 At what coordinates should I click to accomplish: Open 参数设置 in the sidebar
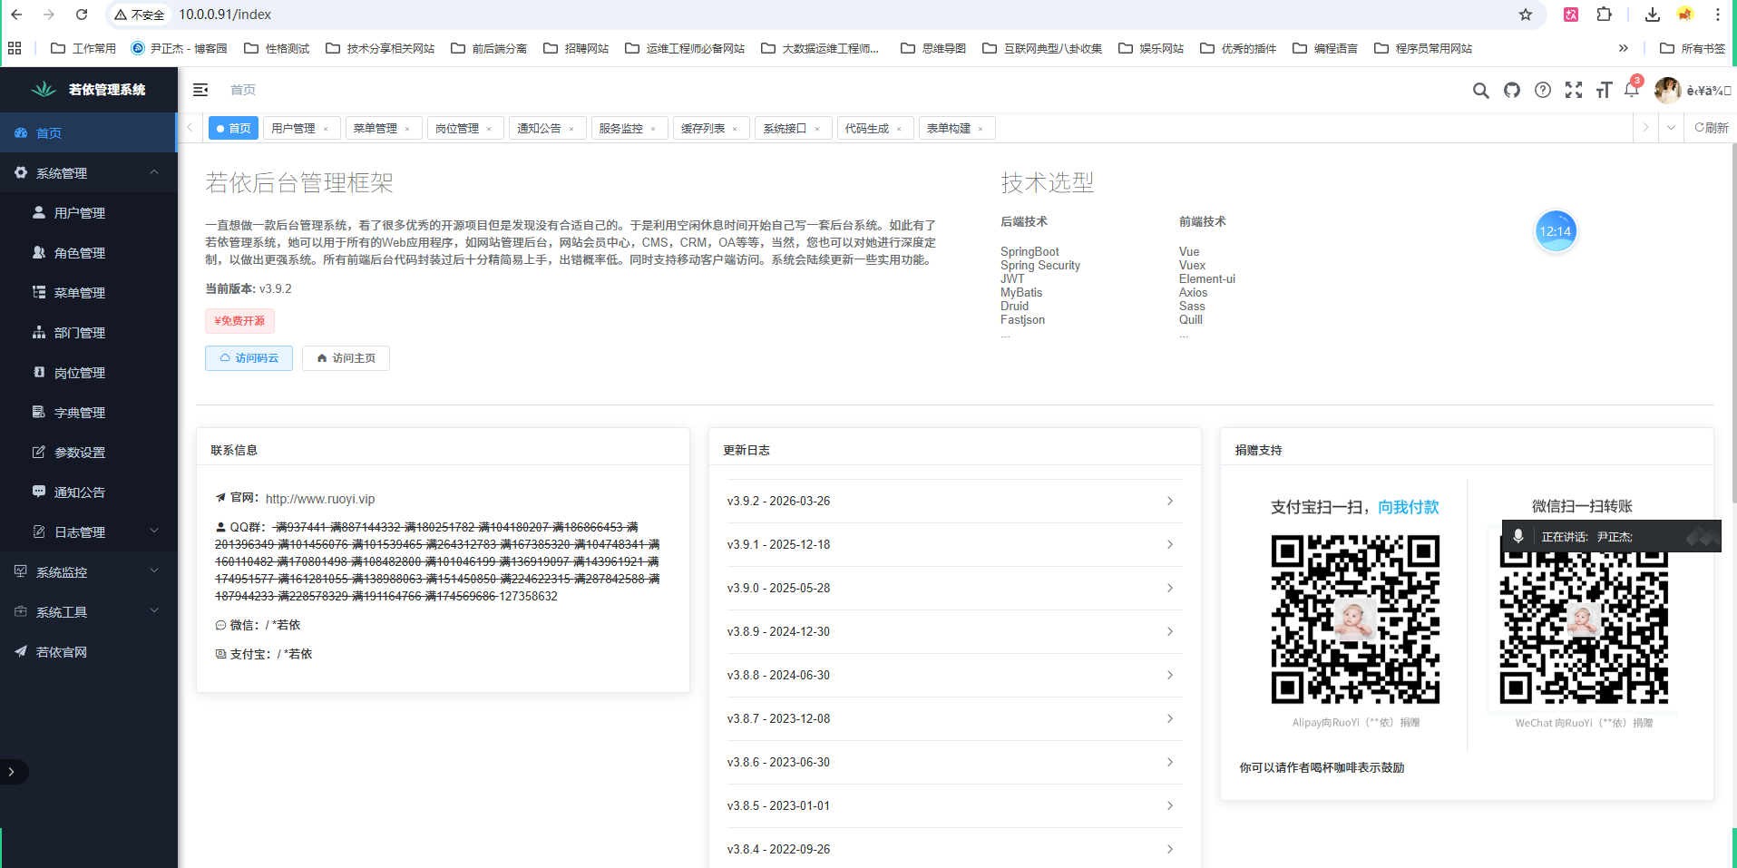tap(89, 452)
